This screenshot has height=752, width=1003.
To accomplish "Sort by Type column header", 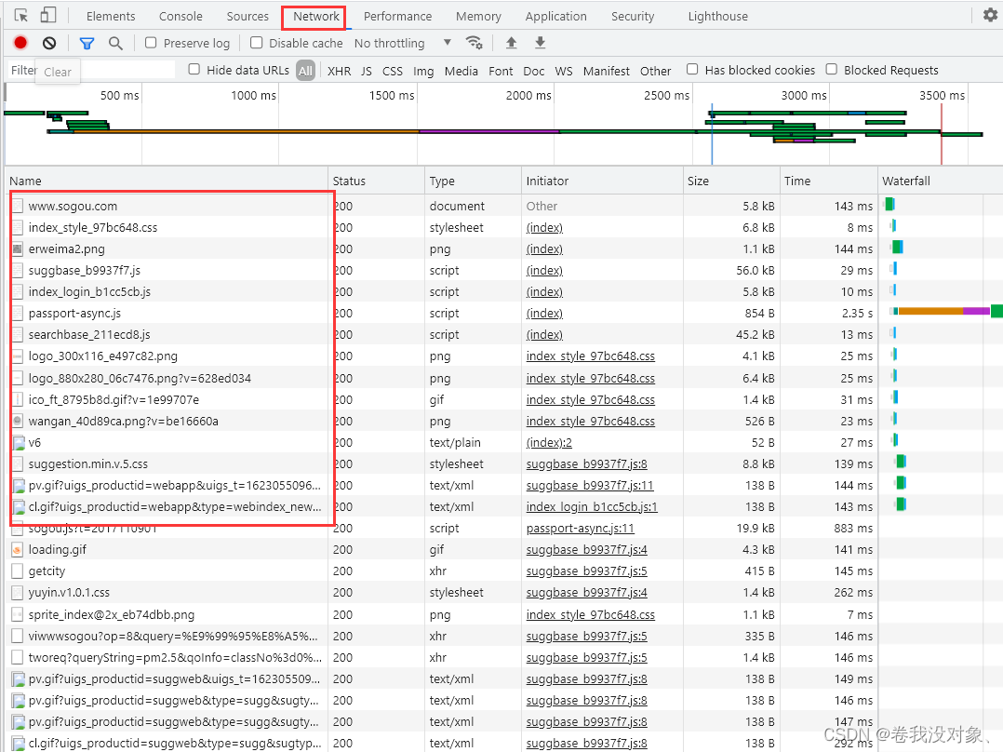I will click(x=474, y=181).
